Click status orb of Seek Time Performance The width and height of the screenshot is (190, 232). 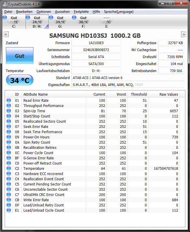(9, 132)
